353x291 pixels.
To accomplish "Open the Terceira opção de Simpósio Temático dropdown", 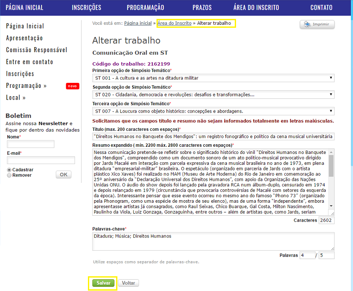I will tap(213, 111).
